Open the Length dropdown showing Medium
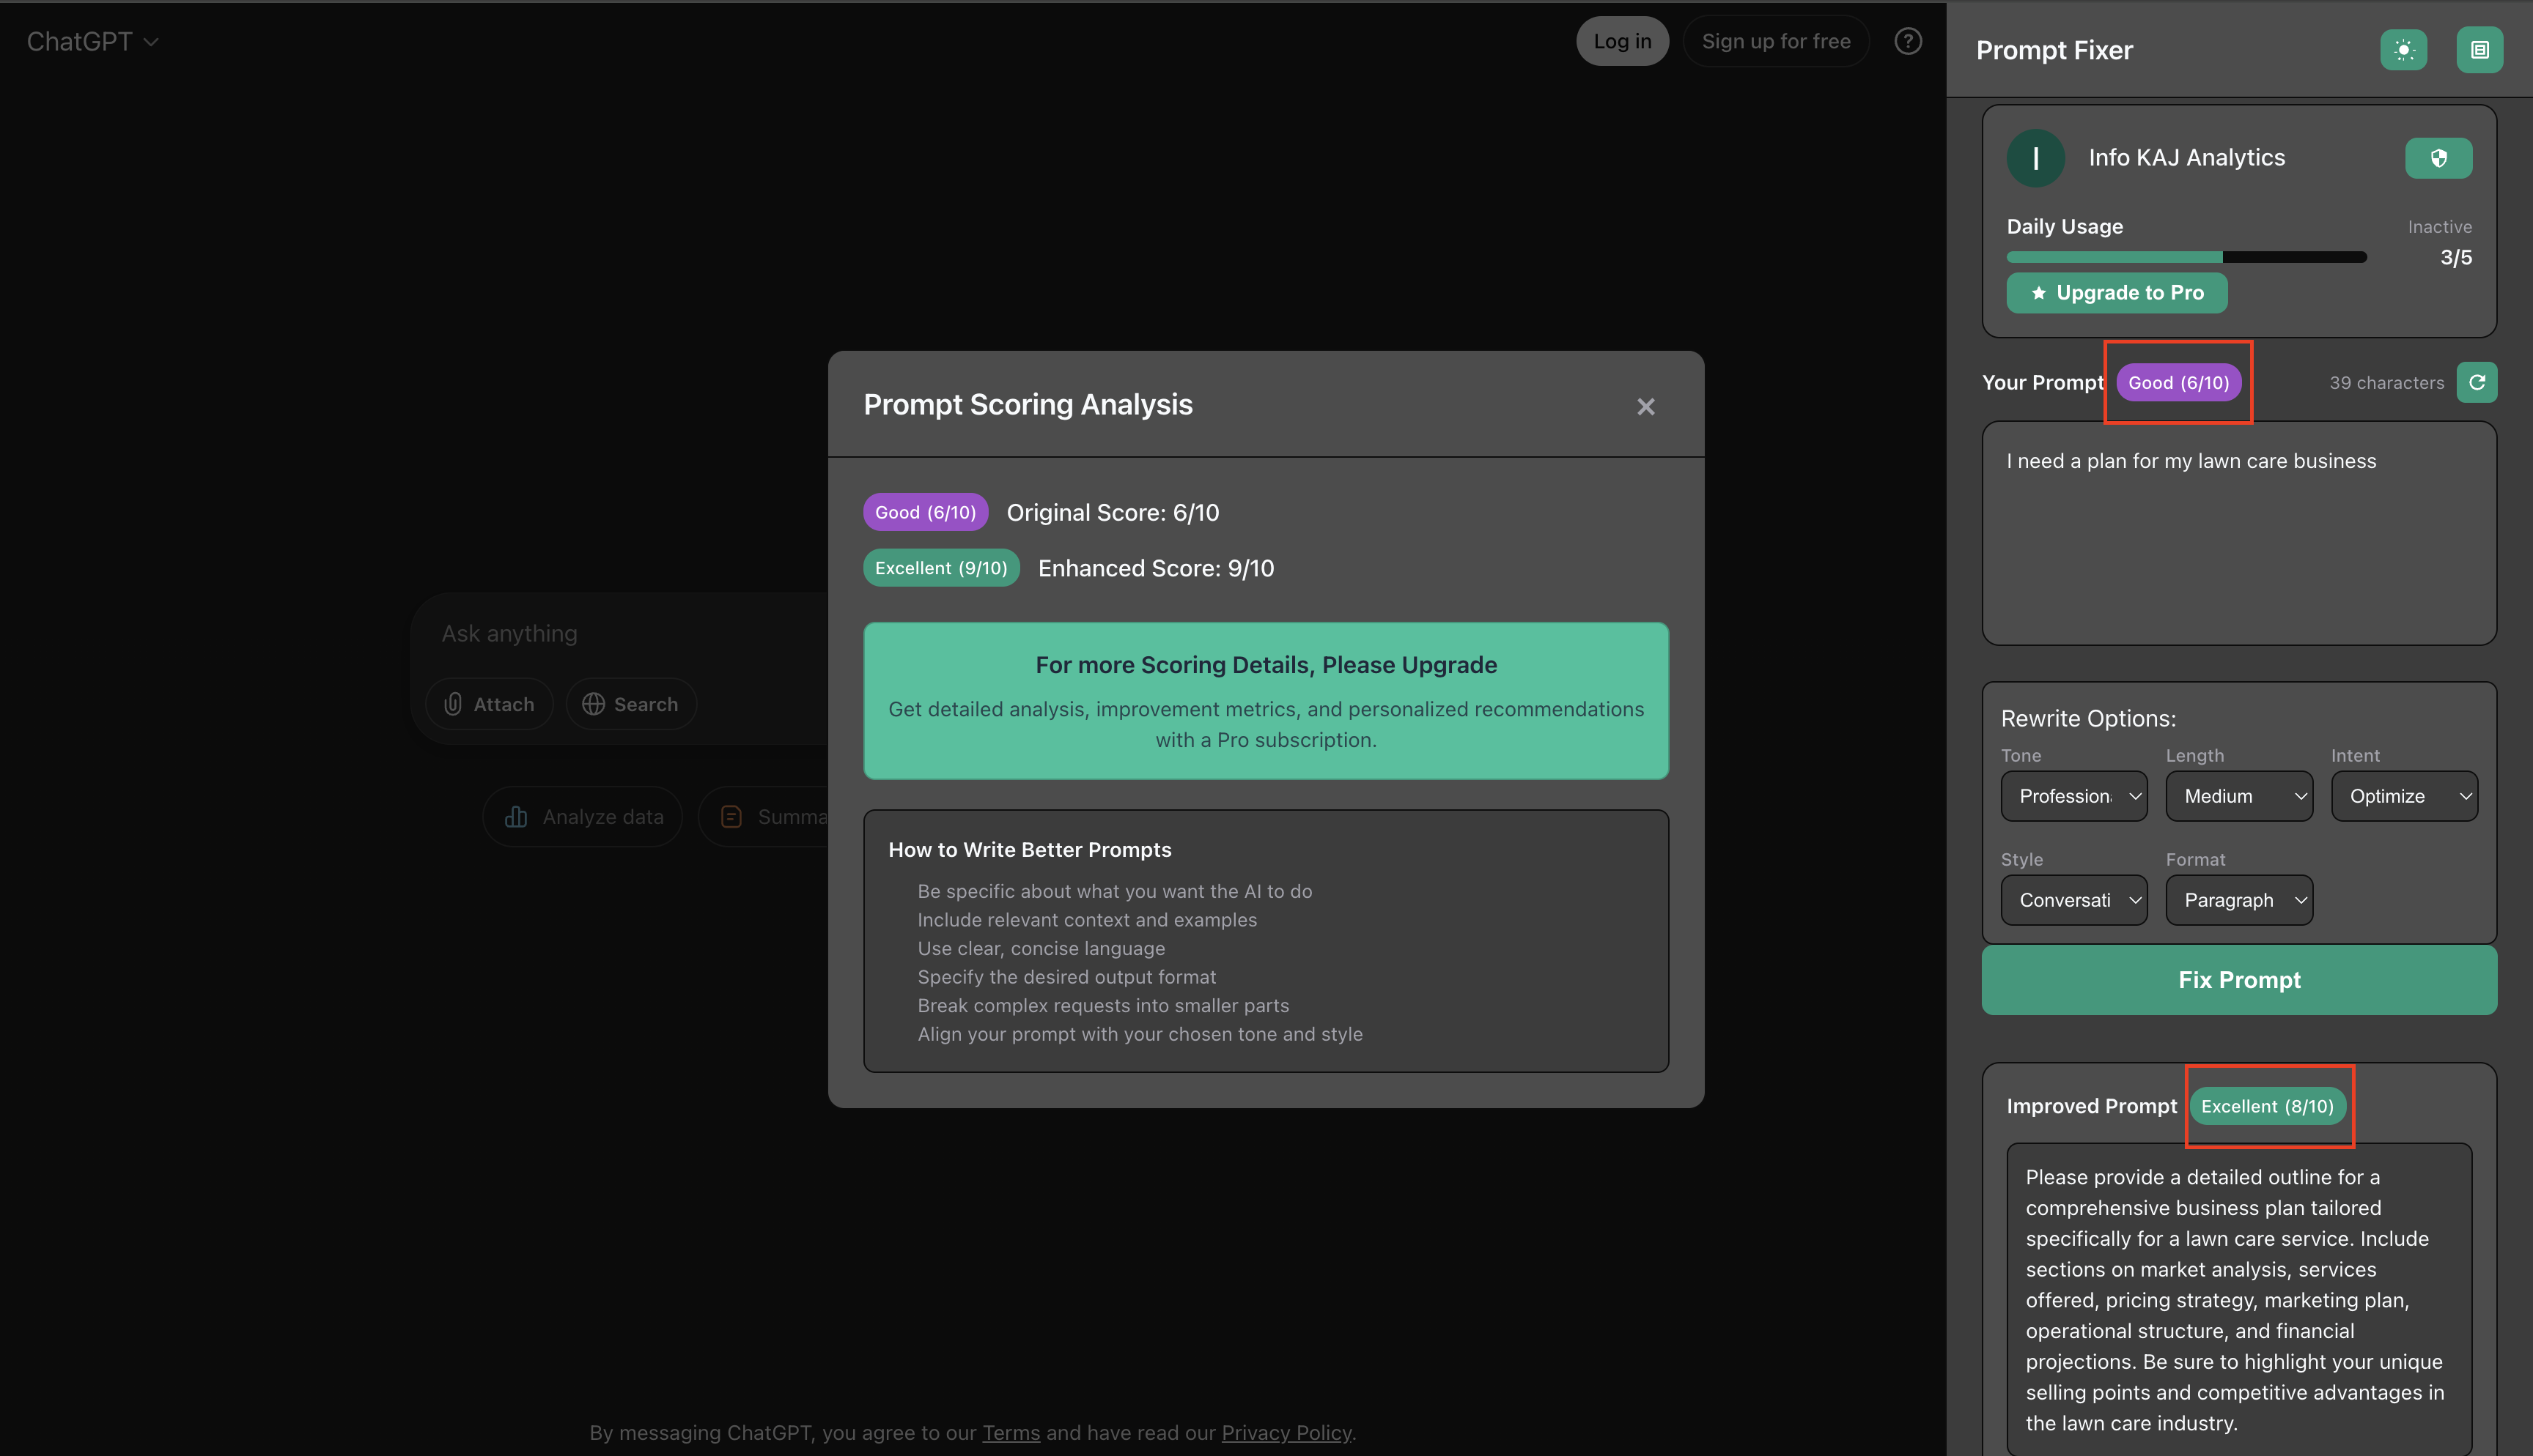Screen dimensions: 2533x1456 (2239, 796)
